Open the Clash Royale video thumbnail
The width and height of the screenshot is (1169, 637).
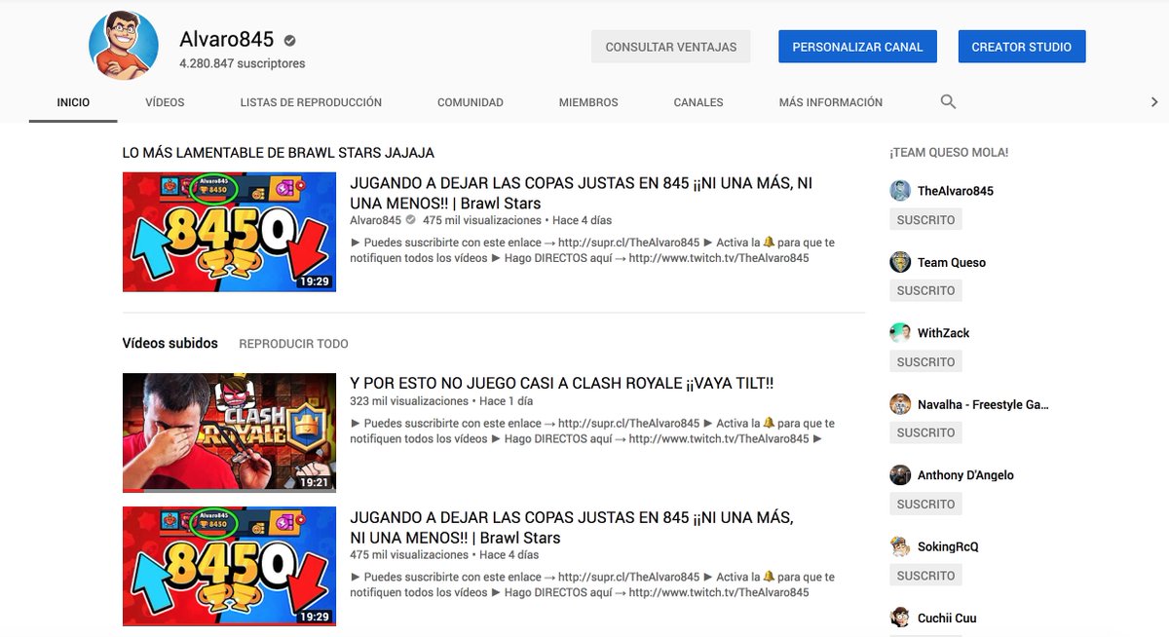pos(229,432)
